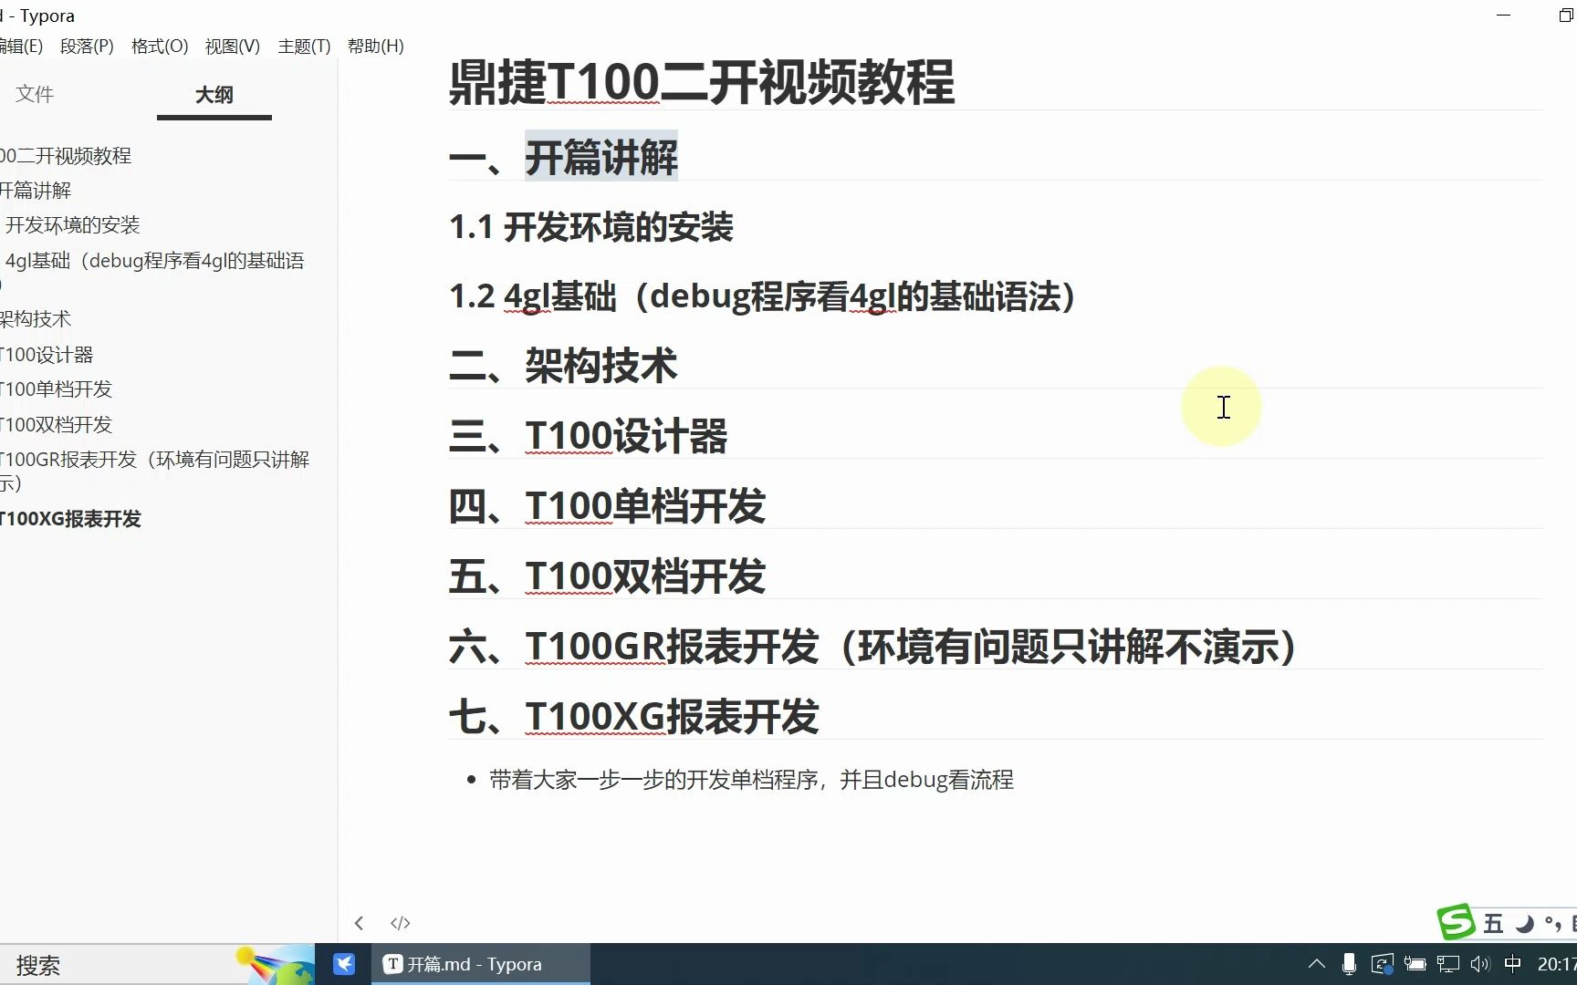Click the highlighted heading 开篇讲解
The height and width of the screenshot is (985, 1577).
(601, 157)
